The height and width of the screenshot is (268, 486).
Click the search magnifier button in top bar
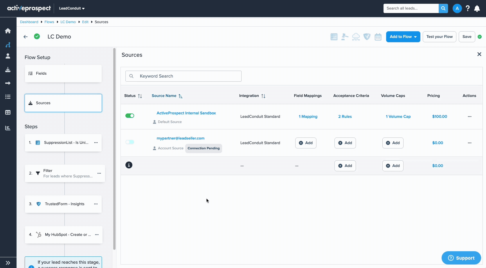[x=443, y=8]
